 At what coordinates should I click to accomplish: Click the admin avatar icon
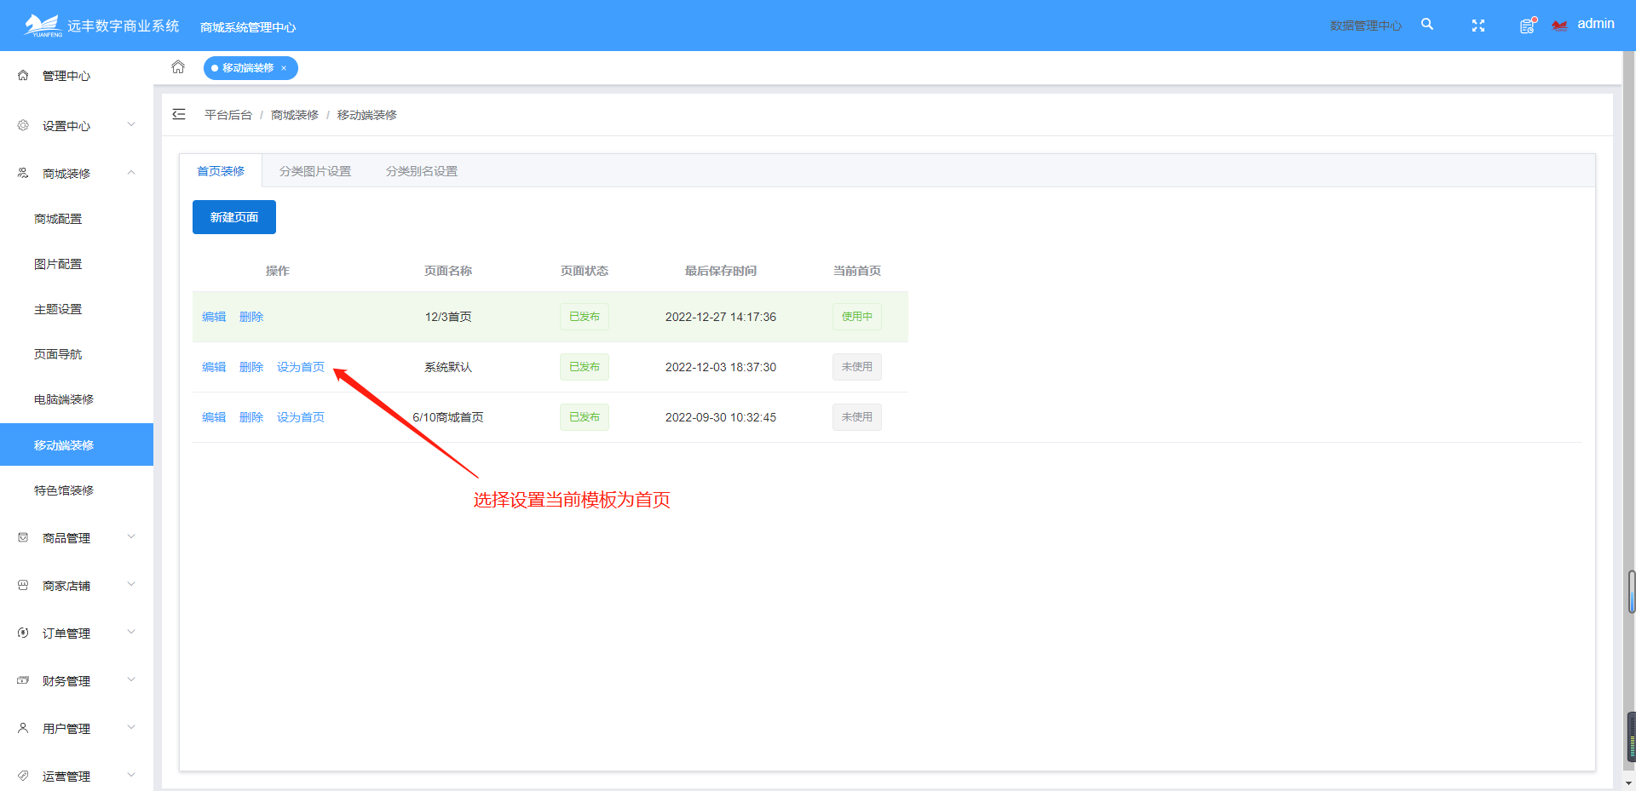1559,25
